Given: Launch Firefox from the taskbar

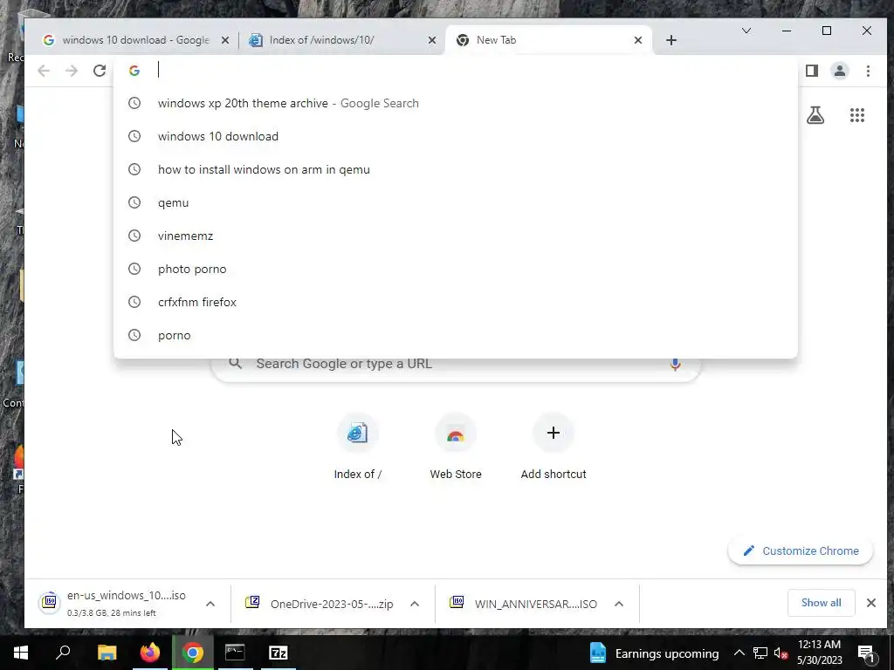Looking at the screenshot, I should [150, 653].
